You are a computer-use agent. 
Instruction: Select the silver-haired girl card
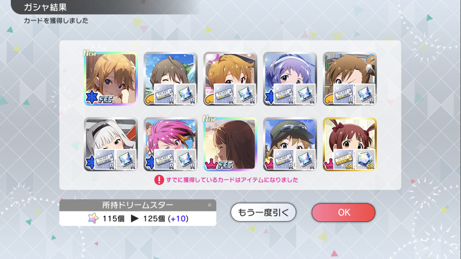coord(111,144)
